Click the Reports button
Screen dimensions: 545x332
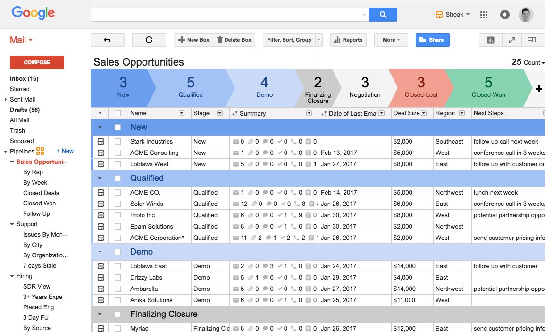pyautogui.click(x=348, y=40)
